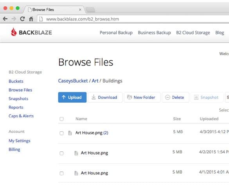Click the Snapshot button
The width and height of the screenshot is (229, 187).
point(207,97)
